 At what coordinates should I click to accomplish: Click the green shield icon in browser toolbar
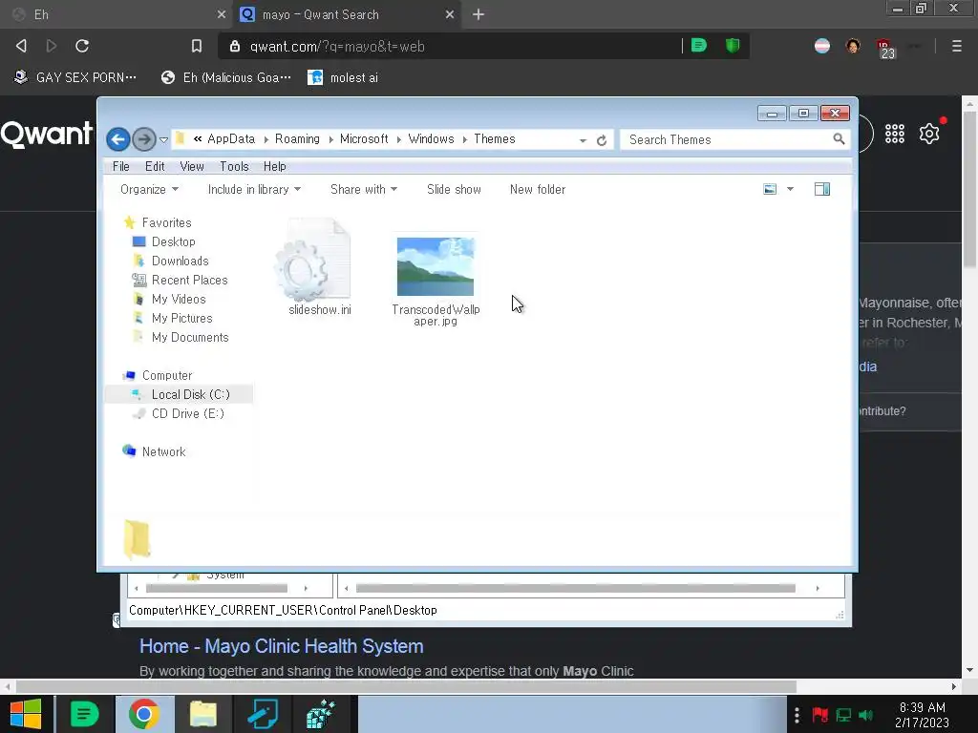pyautogui.click(x=733, y=45)
